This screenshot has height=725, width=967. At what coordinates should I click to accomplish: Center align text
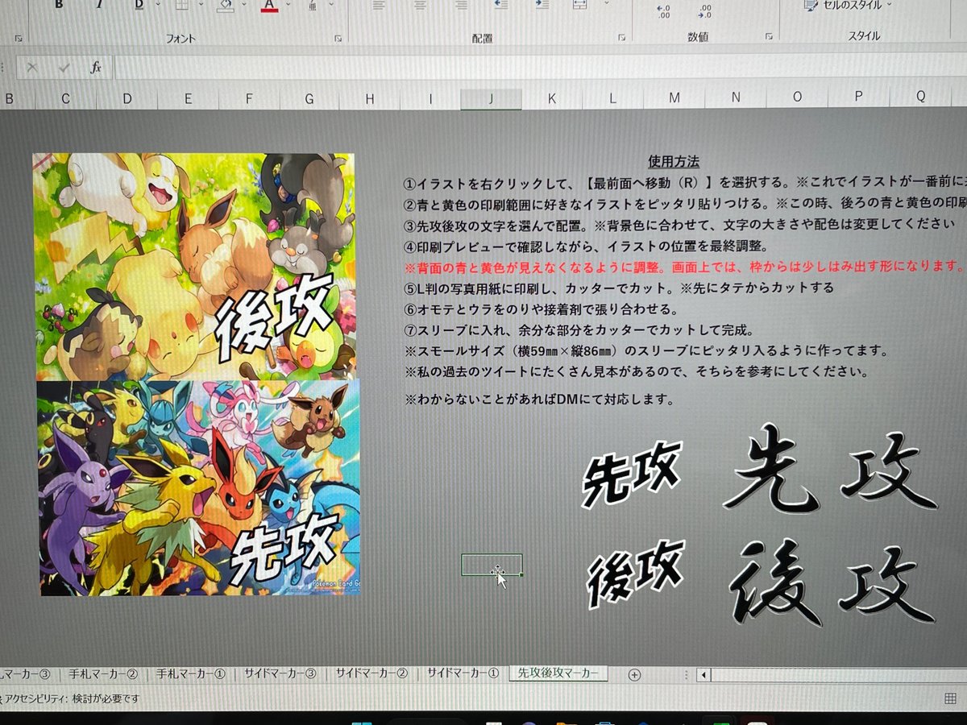pyautogui.click(x=419, y=5)
